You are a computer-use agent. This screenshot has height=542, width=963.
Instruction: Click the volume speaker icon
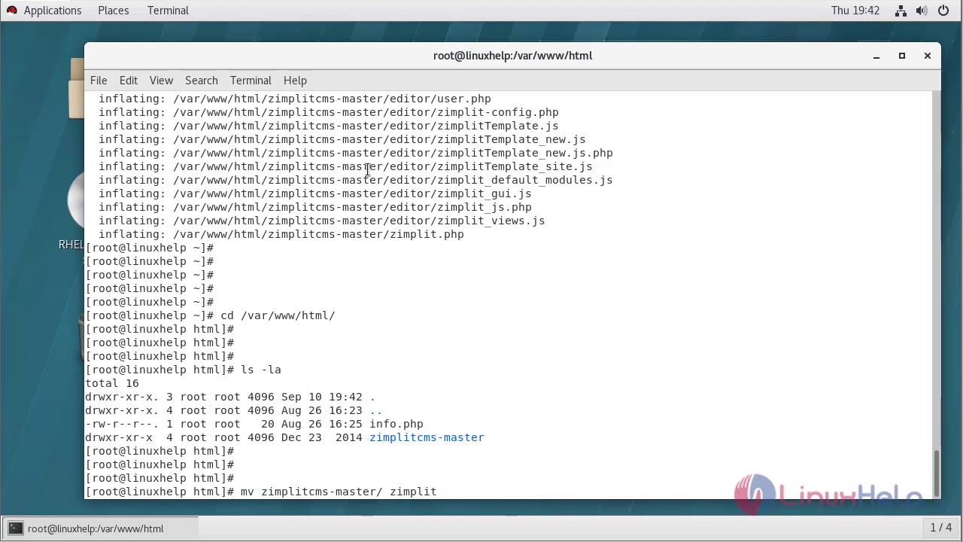coord(922,11)
